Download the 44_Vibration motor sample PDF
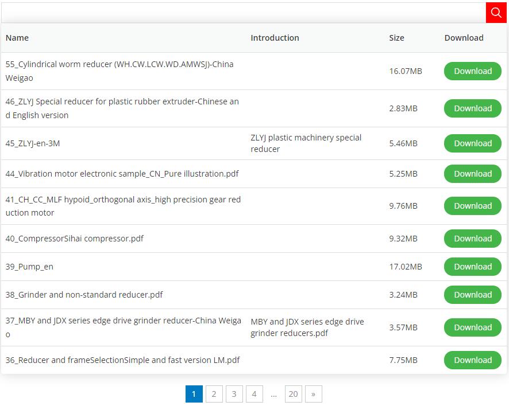The width and height of the screenshot is (509, 406). [x=473, y=174]
